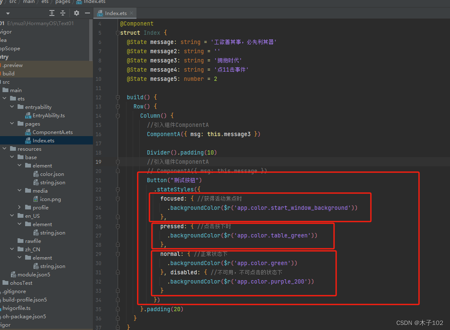
Task: Open the project view dropdown arrow
Action: pyautogui.click(x=8, y=13)
